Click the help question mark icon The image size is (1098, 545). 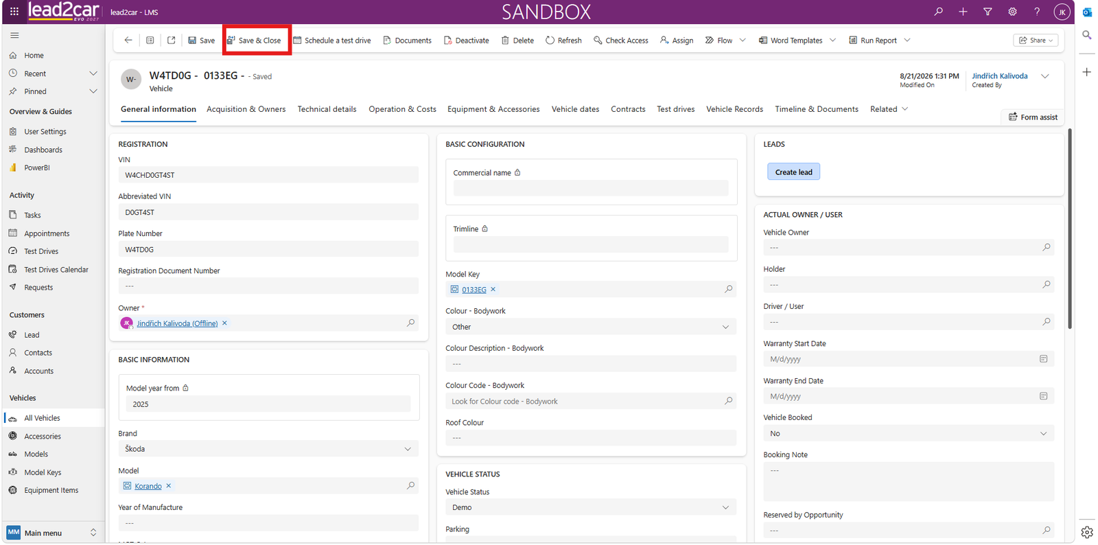click(1037, 12)
